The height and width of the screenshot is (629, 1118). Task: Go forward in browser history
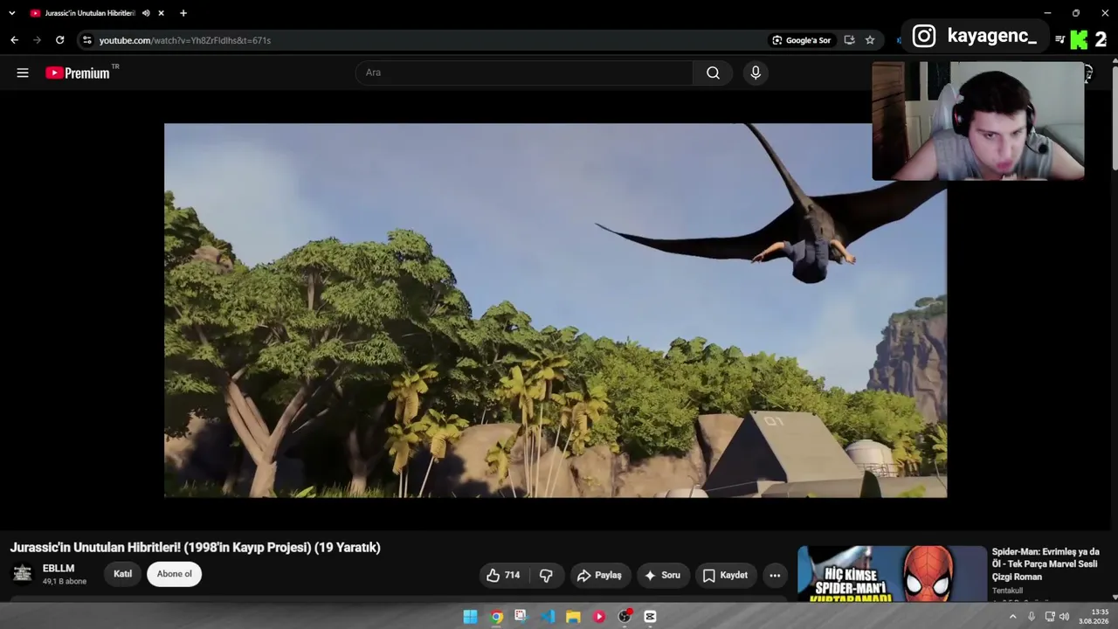coord(37,40)
